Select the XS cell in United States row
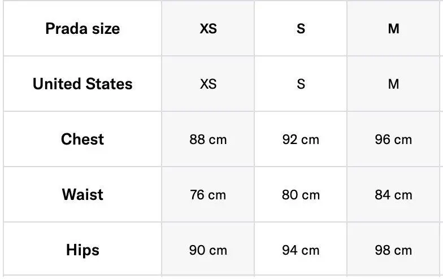 tap(208, 84)
